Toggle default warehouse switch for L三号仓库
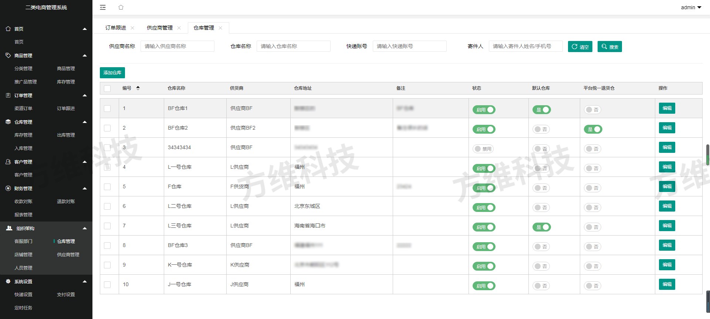 coord(541,227)
